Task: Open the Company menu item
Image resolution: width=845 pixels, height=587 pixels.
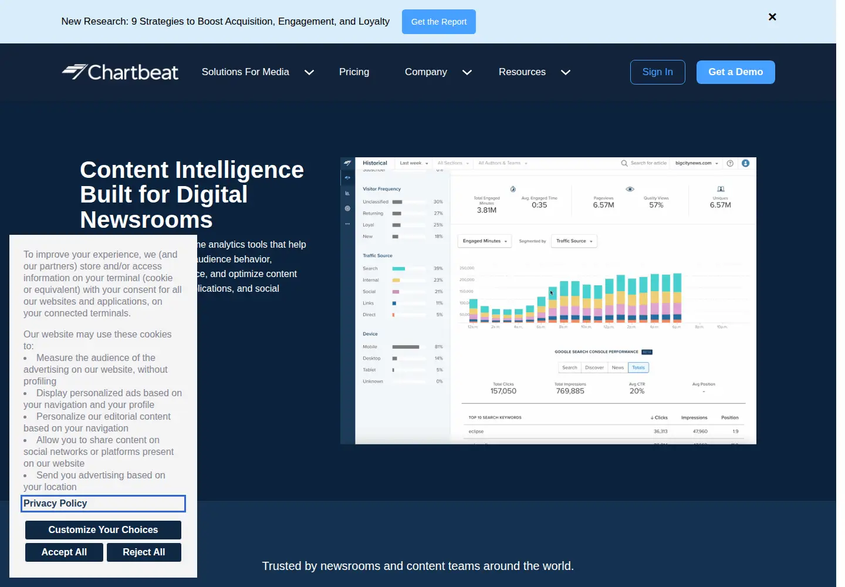Action: click(x=426, y=72)
